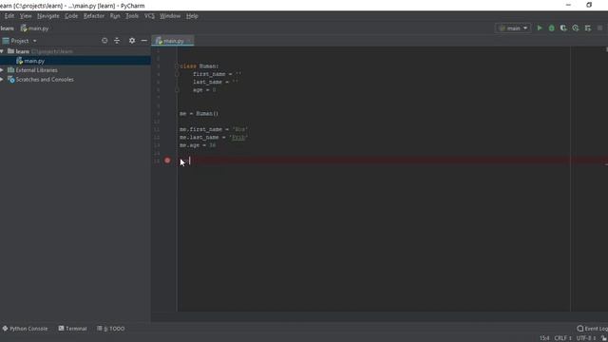The width and height of the screenshot is (608, 342).
Task: Select the learn root folder in tree
Action: (22, 51)
